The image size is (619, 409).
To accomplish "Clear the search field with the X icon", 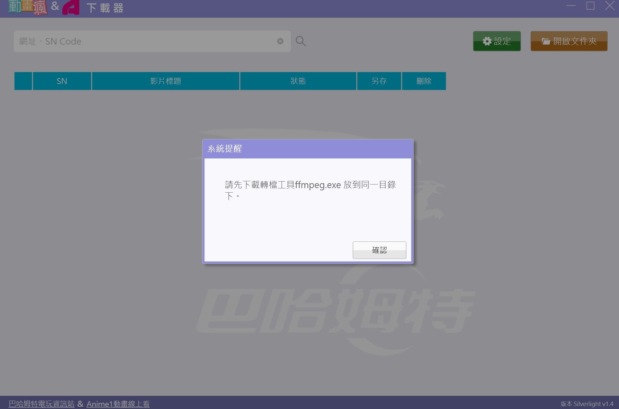I will click(280, 41).
